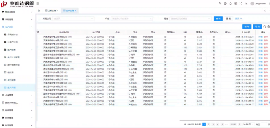The image size is (270, 128).
Task: Close the 生产实绩 tab
Action: pos(75,11)
